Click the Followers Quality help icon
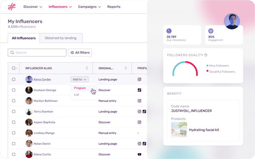255x159 pixels. [x=206, y=55]
